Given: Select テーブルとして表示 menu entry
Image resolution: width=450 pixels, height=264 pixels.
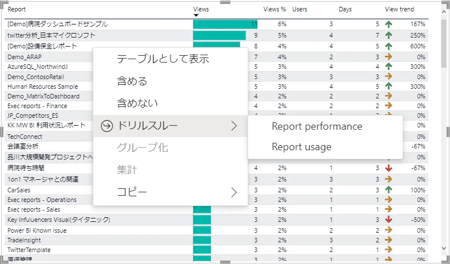Looking at the screenshot, I should pyautogui.click(x=170, y=59).
